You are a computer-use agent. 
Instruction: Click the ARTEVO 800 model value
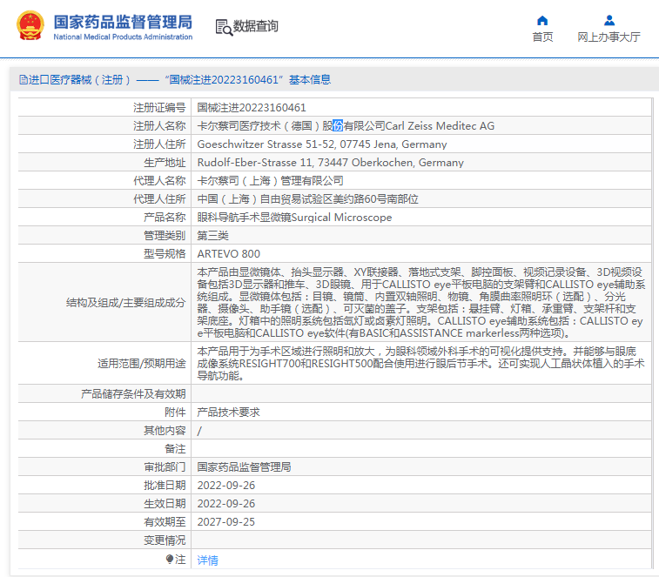(228, 254)
